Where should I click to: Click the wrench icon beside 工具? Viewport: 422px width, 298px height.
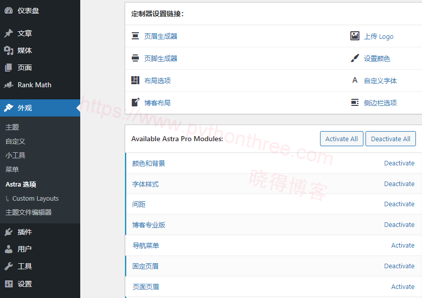pyautogui.click(x=9, y=266)
